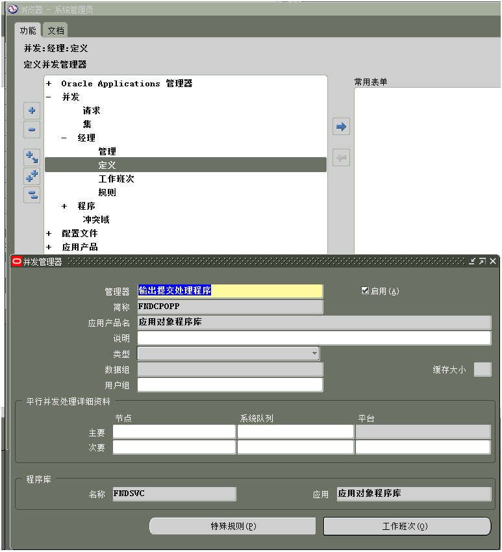Viewport: 502px width, 552px height.
Task: Click the 简称 field showing FNDCPOPP
Action: [231, 307]
